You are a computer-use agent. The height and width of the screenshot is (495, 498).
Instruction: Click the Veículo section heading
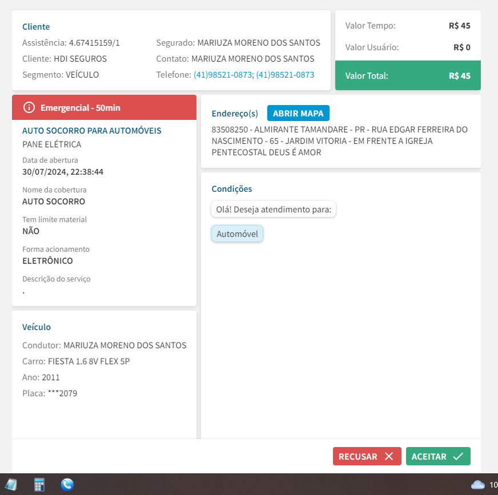pyautogui.click(x=37, y=327)
